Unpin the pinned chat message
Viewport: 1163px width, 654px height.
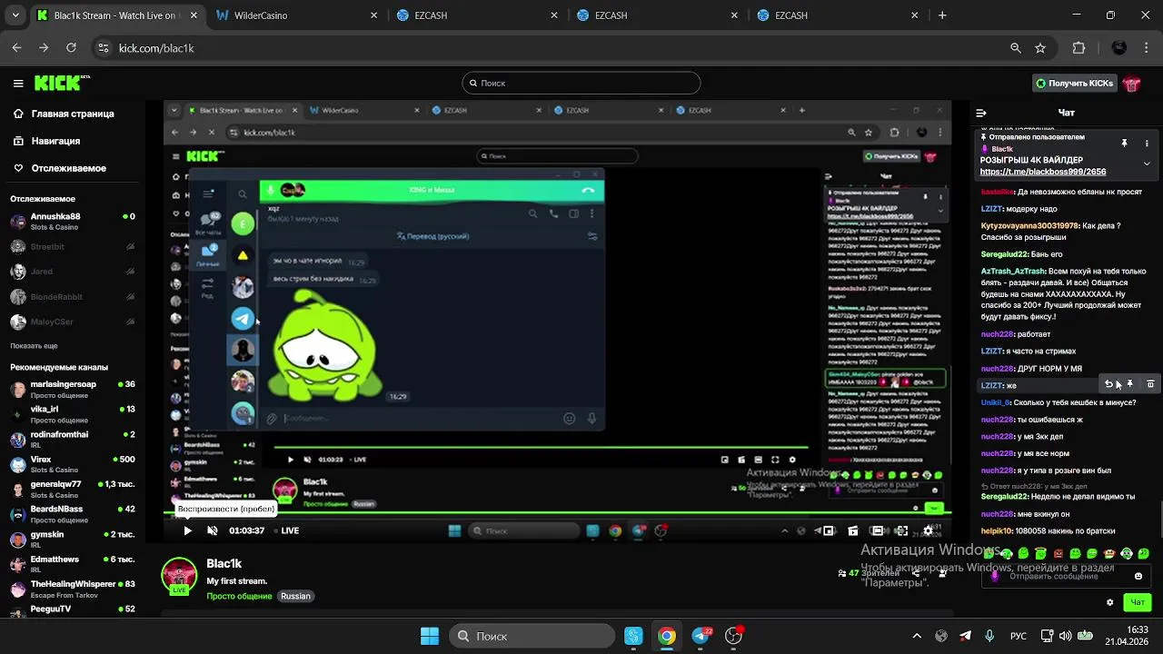(1124, 144)
